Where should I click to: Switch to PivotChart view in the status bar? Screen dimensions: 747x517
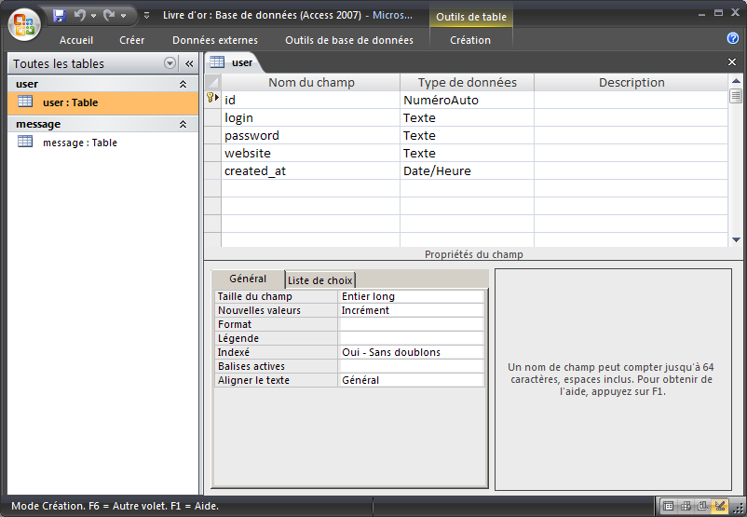[702, 506]
